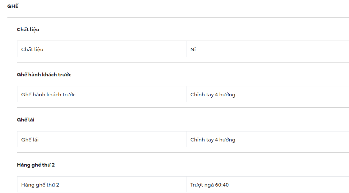Select the Ghế hành khách trước table label

(x=48, y=94)
